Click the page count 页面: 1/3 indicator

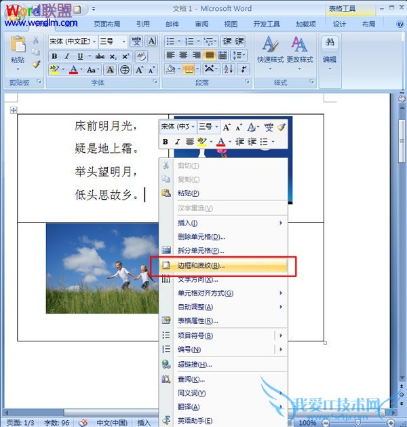20,423
